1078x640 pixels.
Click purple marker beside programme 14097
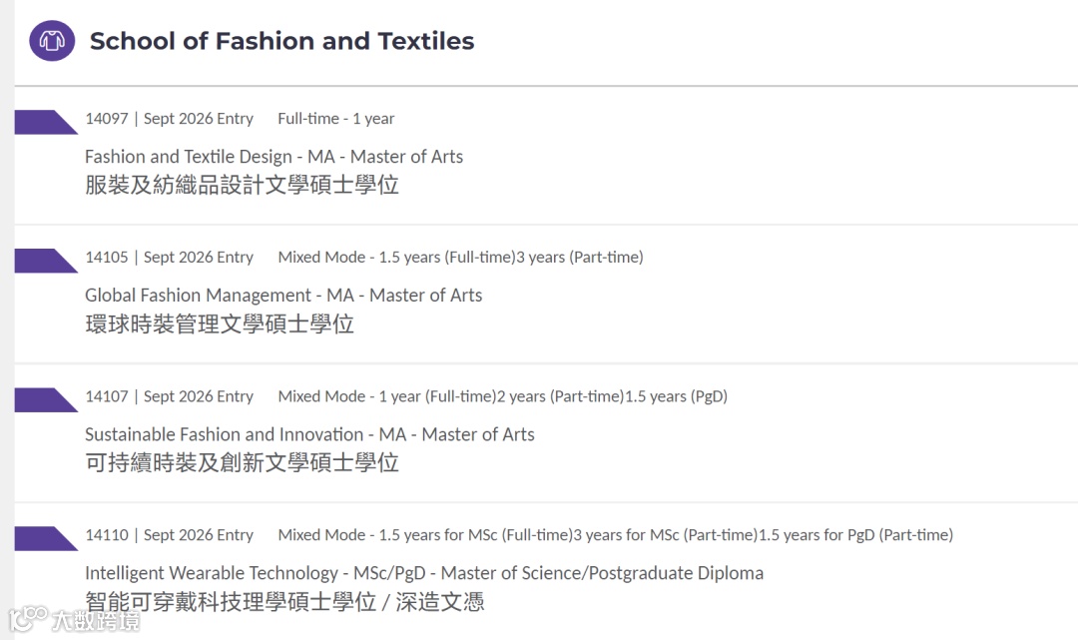[43, 122]
